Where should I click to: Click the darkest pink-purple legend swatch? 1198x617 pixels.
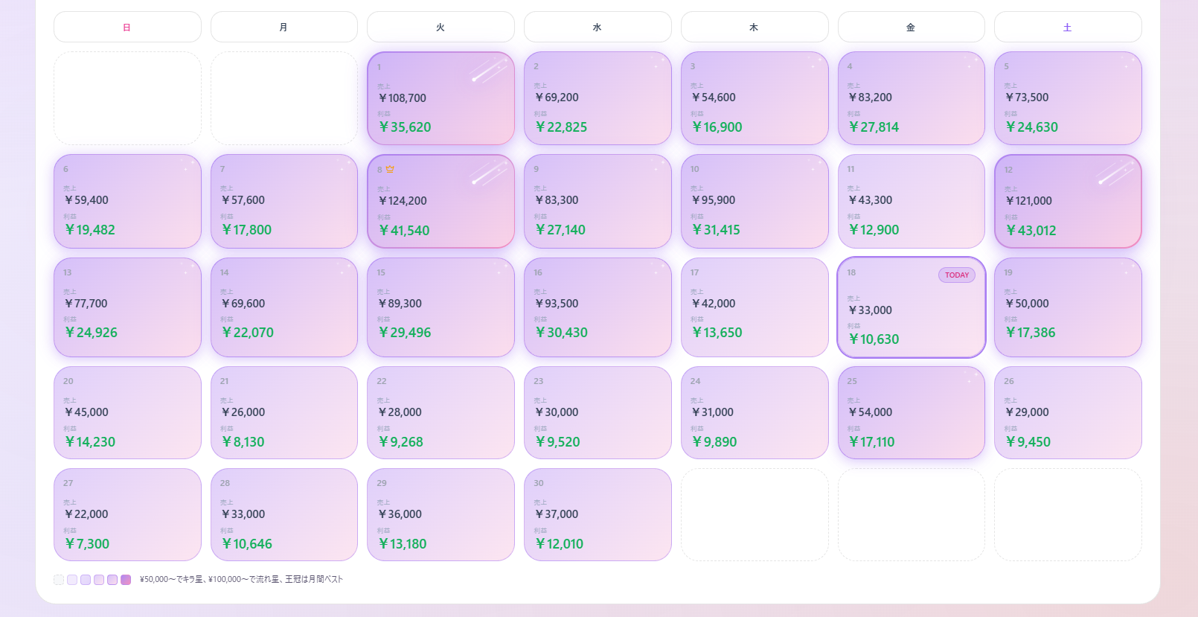(x=126, y=580)
